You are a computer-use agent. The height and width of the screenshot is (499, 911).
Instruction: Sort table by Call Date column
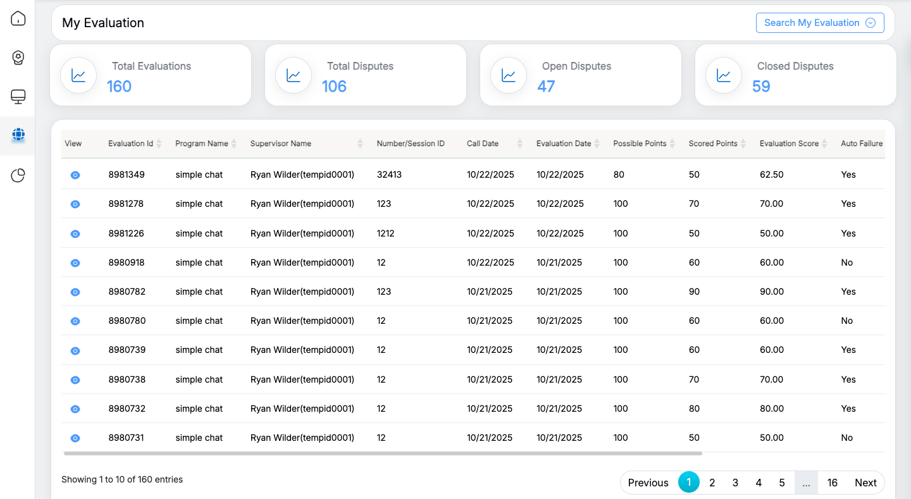tap(519, 144)
